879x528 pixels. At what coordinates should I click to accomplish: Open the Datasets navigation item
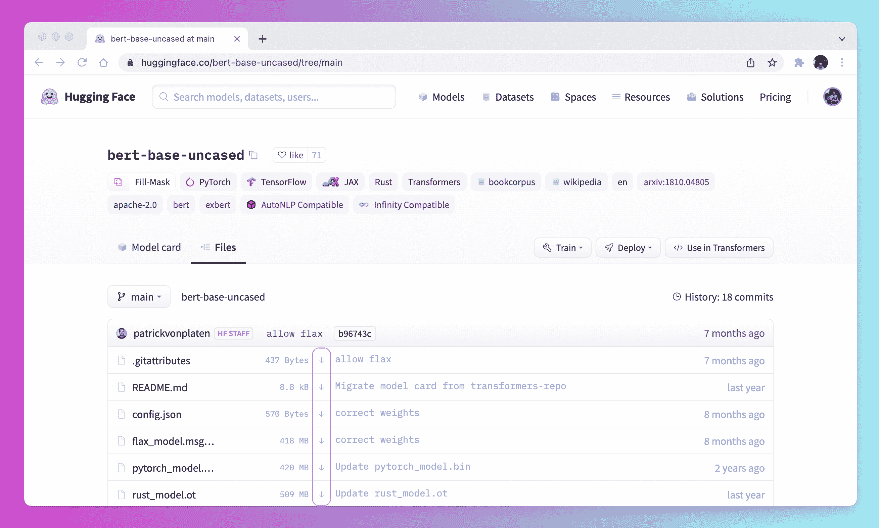tap(508, 97)
